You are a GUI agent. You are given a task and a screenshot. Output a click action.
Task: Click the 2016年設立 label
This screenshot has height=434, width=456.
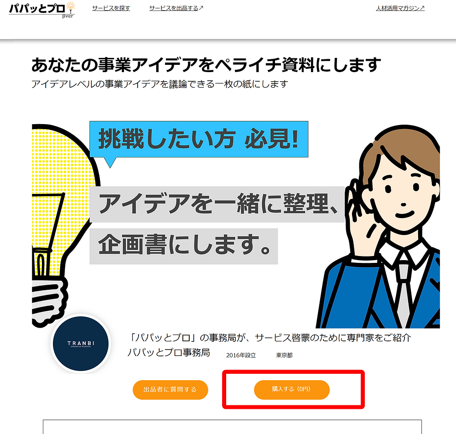pos(241,356)
